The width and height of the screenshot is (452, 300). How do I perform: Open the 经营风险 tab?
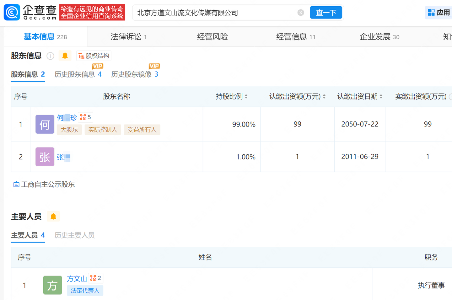(x=213, y=37)
